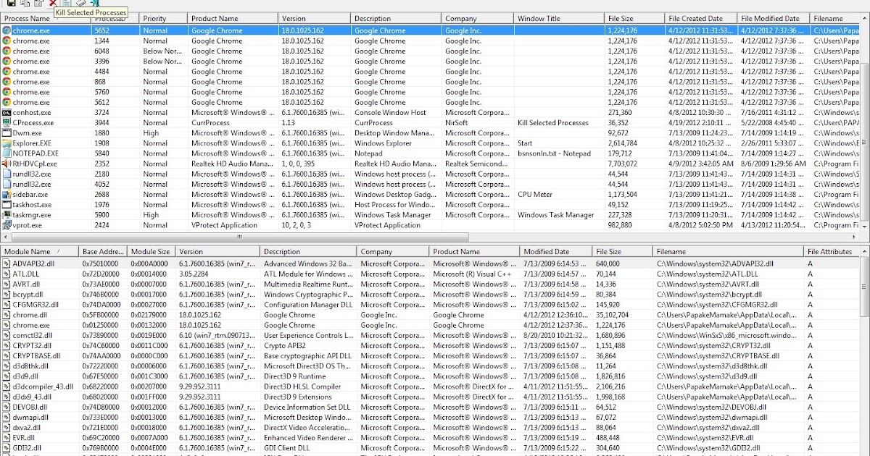Select the AVRT.dll module row

coord(430,284)
